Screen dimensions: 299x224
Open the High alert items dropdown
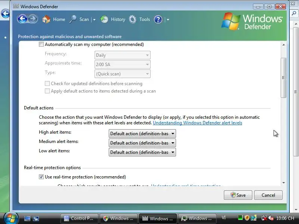[142, 134]
